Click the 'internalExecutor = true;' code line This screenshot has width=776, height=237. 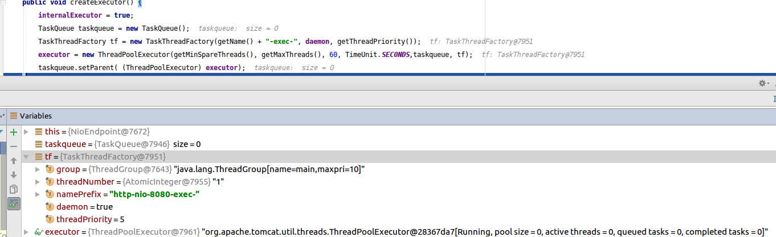(85, 15)
